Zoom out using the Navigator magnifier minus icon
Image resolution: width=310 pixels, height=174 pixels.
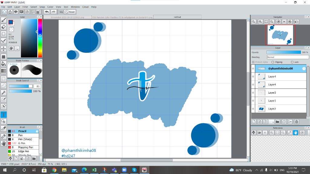272,22
